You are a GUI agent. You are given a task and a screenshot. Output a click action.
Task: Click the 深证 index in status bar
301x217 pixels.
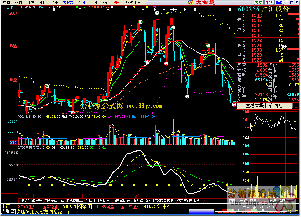point(86,206)
